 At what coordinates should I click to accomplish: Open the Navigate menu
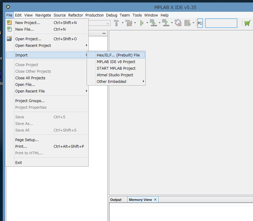(x=43, y=15)
